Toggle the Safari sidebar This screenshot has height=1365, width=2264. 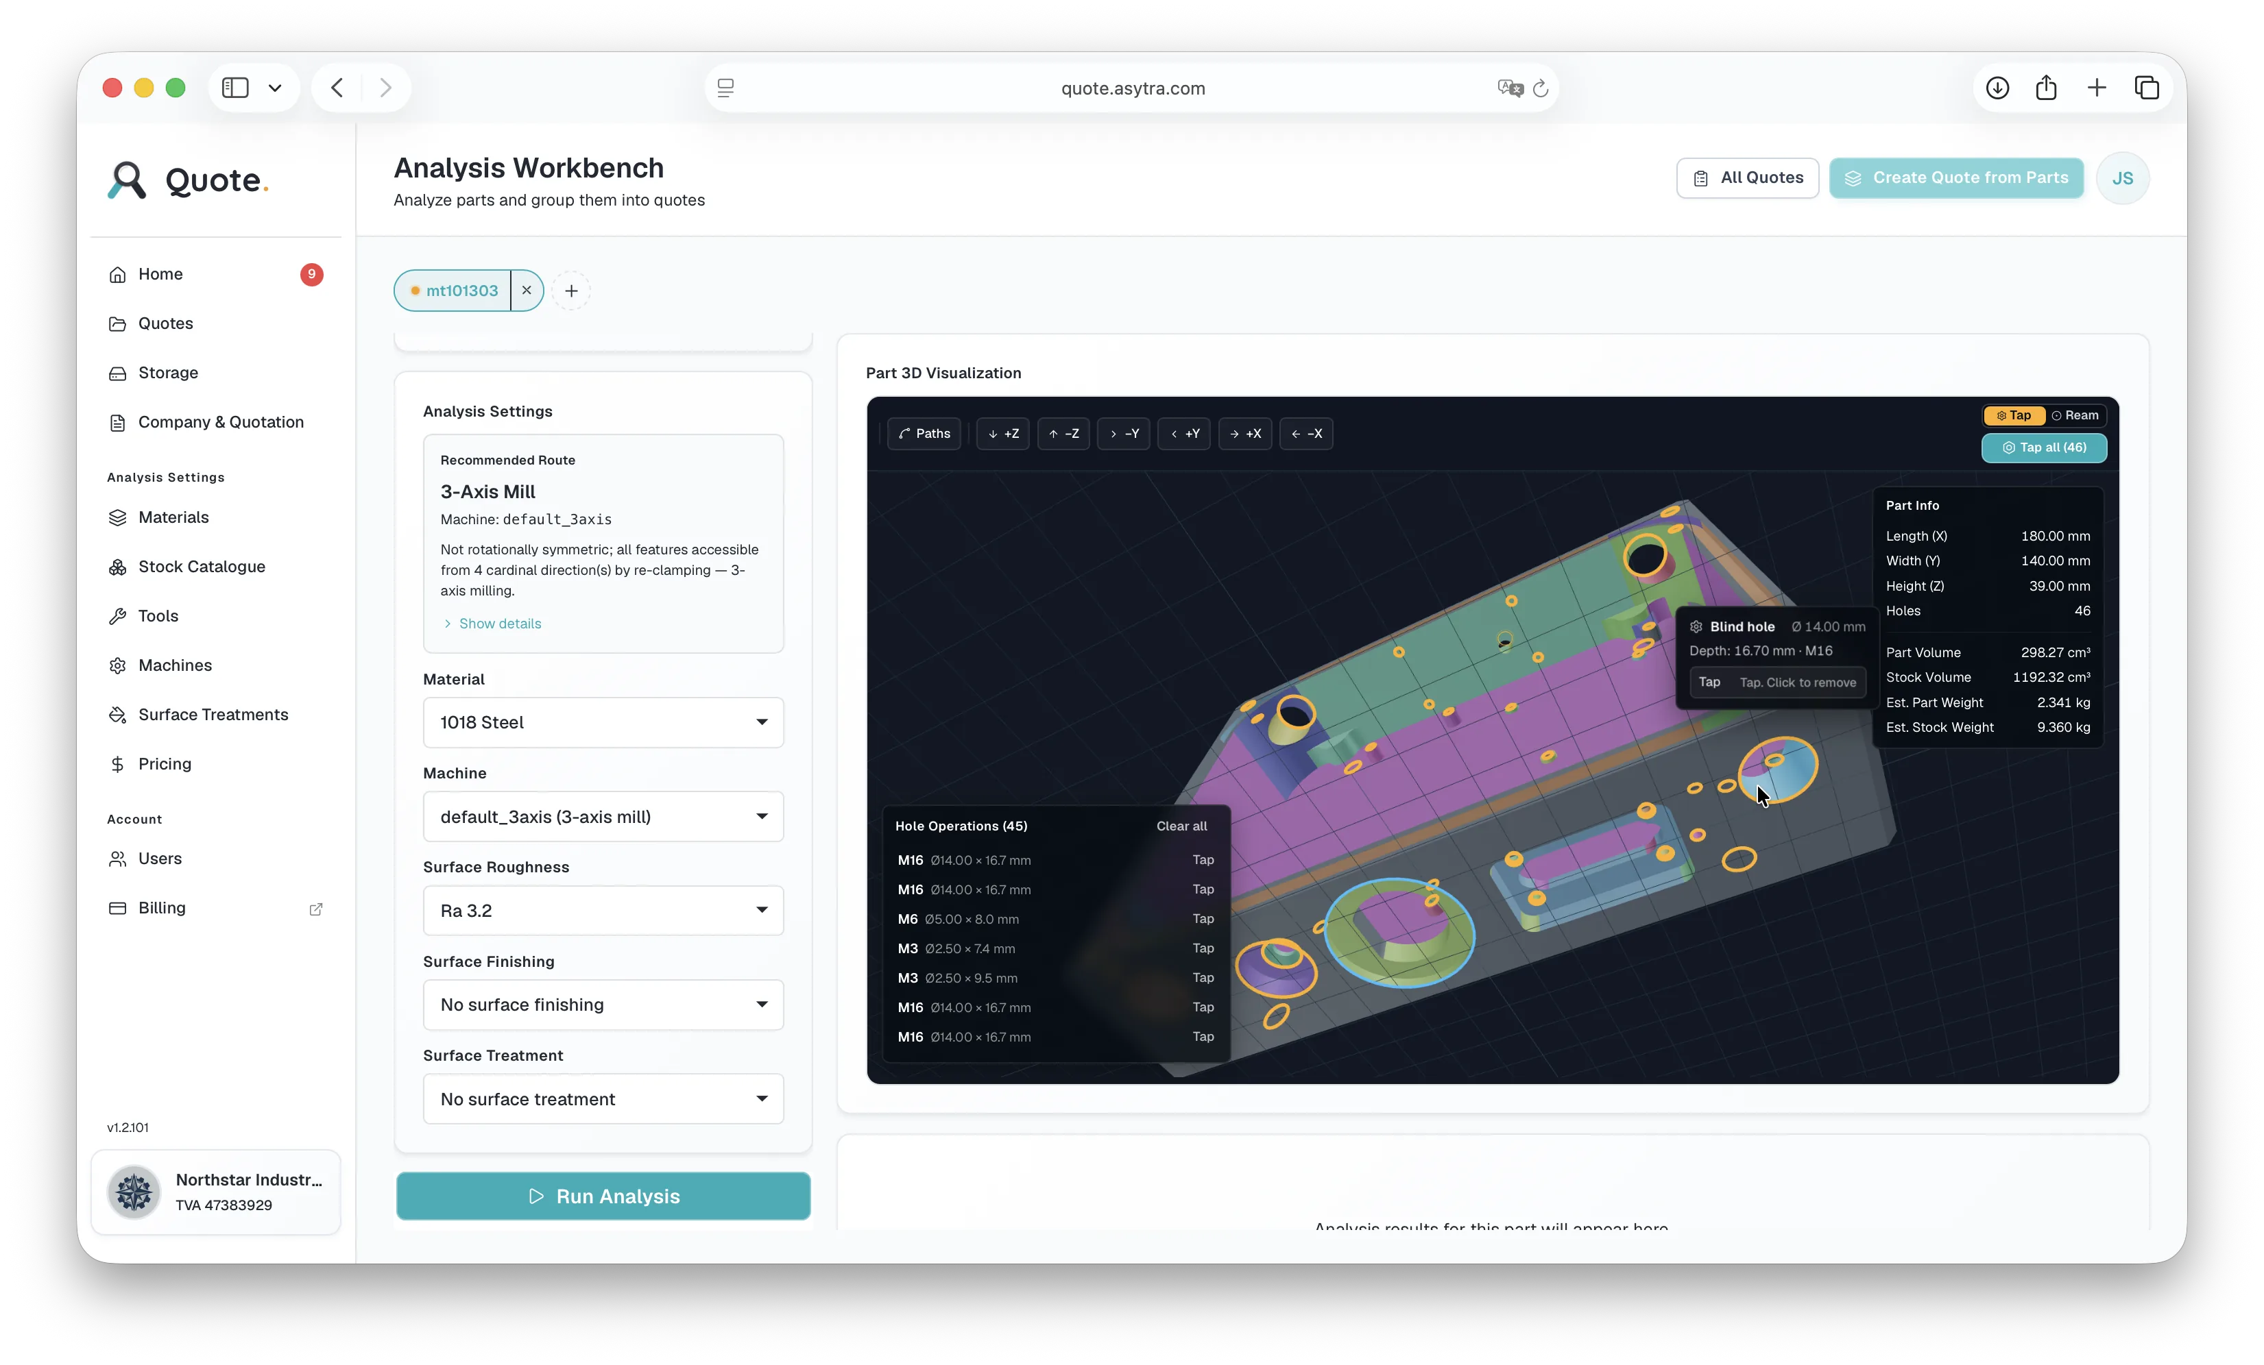tap(235, 87)
